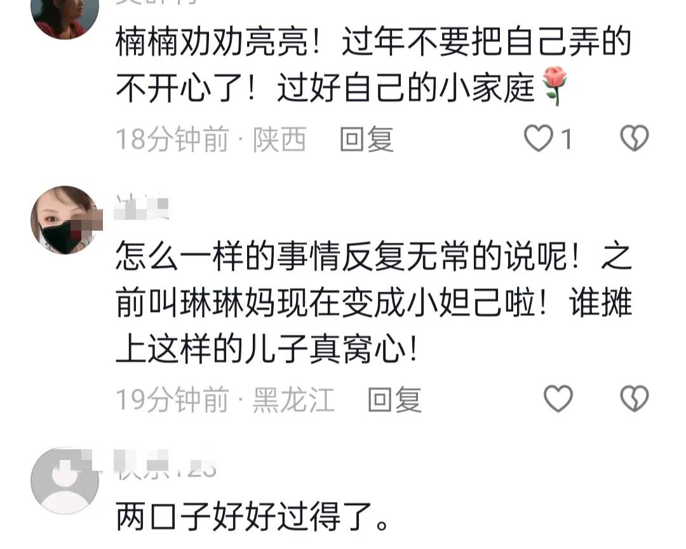Tap the rose emoji after 小家庭
Viewport: 686px width, 549px height.
[x=555, y=86]
